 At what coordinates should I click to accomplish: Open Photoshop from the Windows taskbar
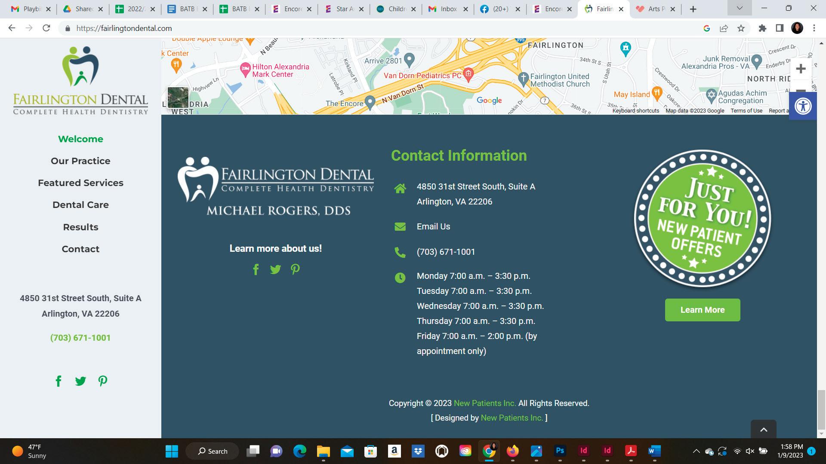click(560, 451)
